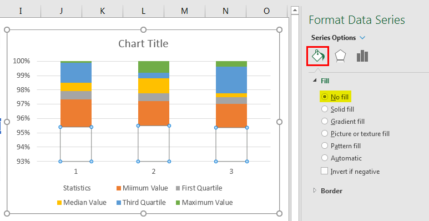
Task: Click the Miimum Value legend entry
Action: (142, 188)
